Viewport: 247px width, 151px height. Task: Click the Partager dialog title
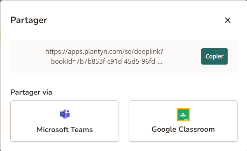coord(29,21)
